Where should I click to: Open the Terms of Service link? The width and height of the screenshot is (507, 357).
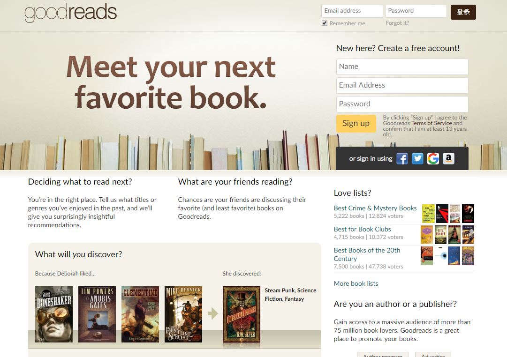tap(431, 123)
